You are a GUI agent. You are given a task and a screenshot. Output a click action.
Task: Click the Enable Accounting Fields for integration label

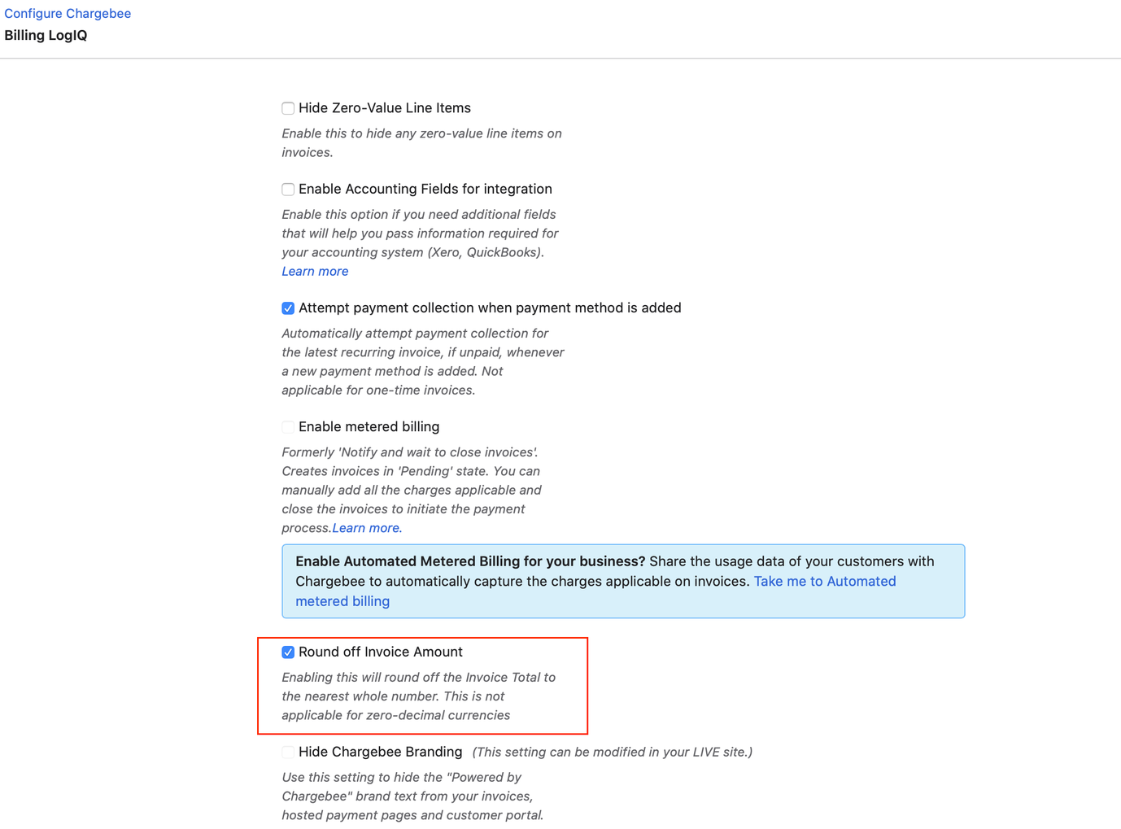425,190
